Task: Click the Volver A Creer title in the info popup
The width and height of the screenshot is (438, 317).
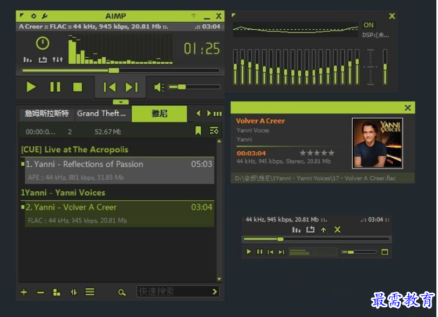Action: coord(261,121)
